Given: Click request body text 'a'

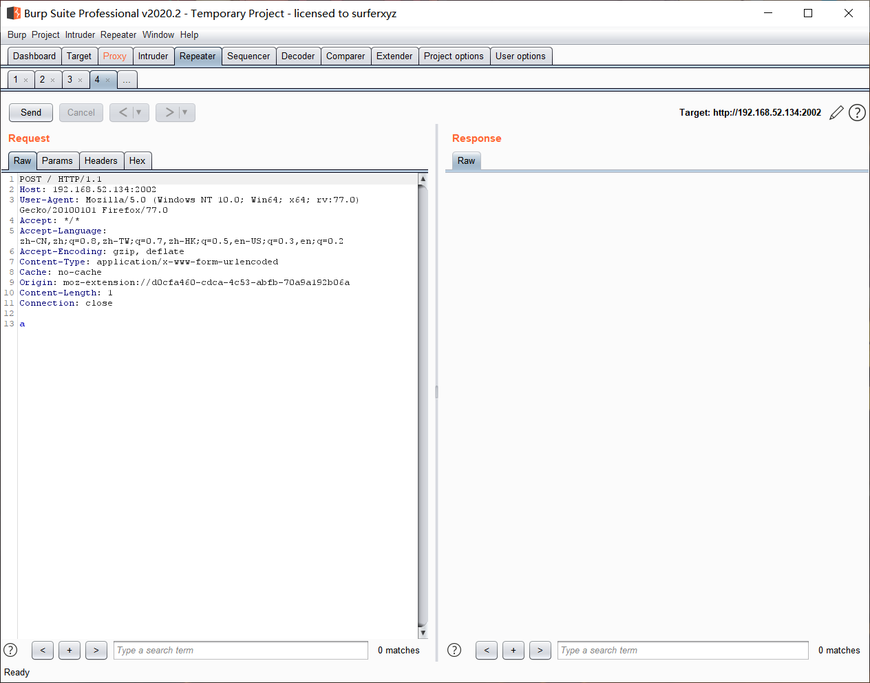Looking at the screenshot, I should 22,324.
